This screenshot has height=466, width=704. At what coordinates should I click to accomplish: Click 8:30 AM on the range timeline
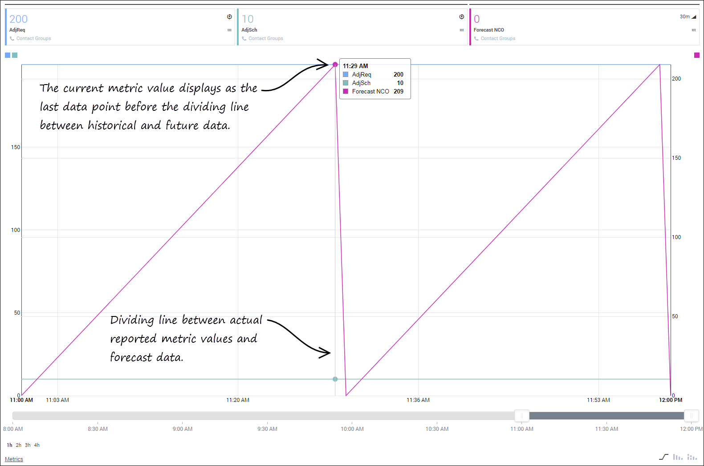point(98,429)
